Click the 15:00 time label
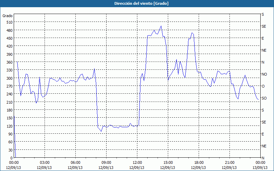Viewport: 274px width, 171px height. (x=168, y=163)
